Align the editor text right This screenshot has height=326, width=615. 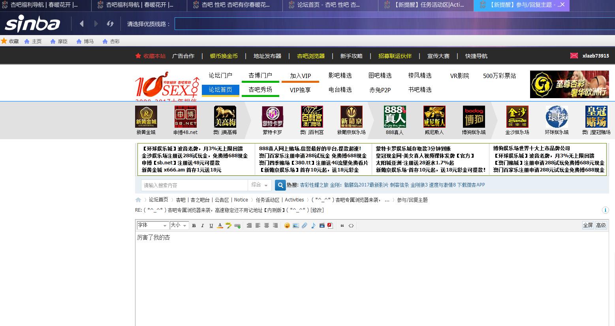275,225
